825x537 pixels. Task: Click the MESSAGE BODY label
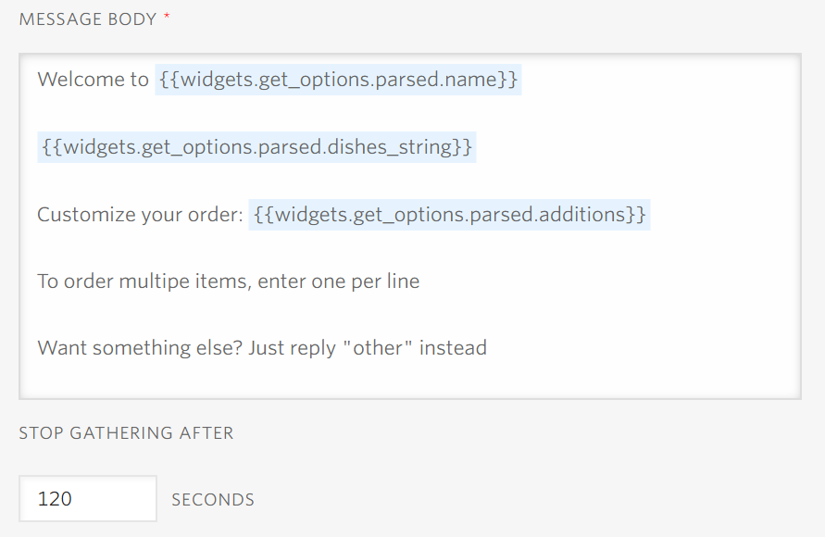pos(88,19)
